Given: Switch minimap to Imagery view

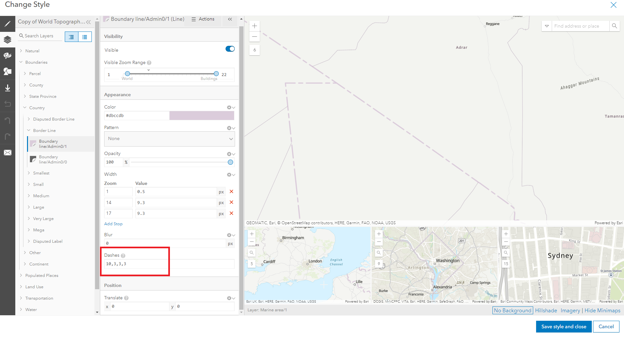Looking at the screenshot, I should 570,310.
